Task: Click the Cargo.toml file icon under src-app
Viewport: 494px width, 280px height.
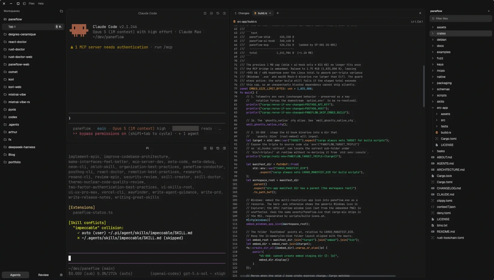Action: (437, 139)
